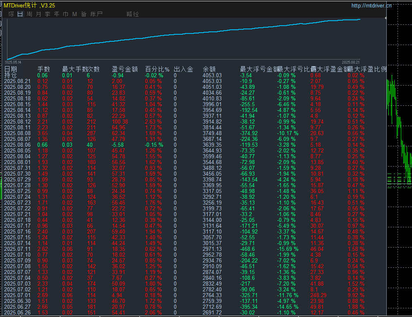The width and height of the screenshot is (412, 317).
Task: Click the loss value -5.58
Action: click(117, 145)
